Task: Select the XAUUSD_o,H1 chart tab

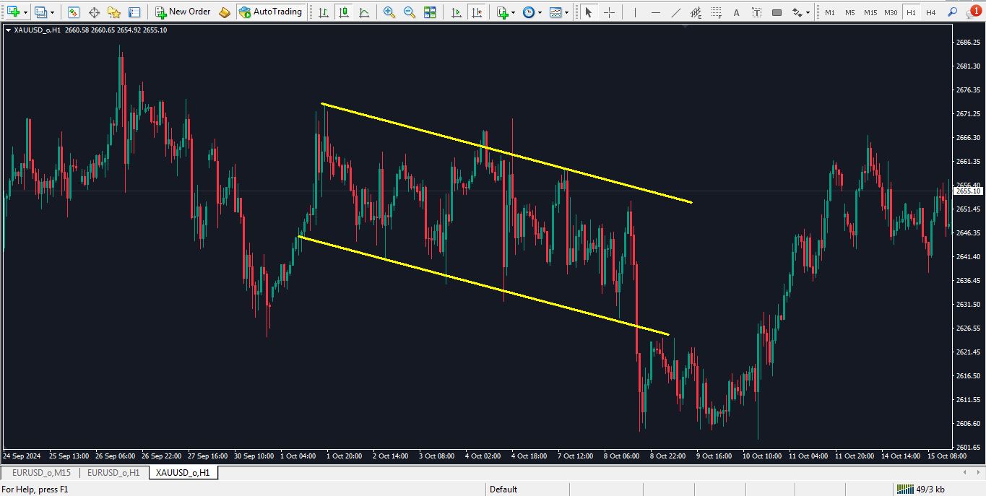Action: [183, 473]
